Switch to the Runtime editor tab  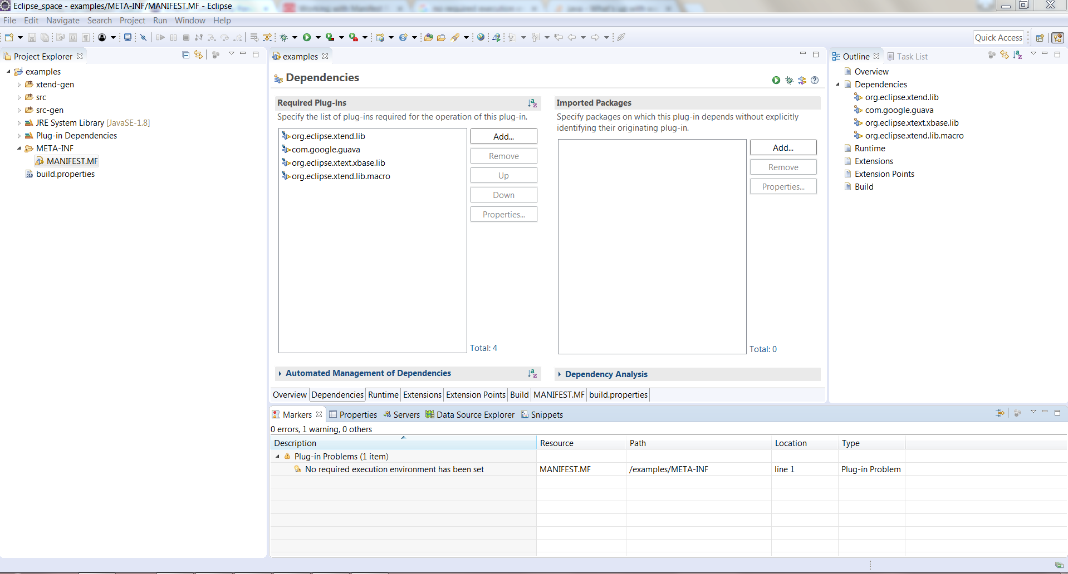(x=383, y=395)
